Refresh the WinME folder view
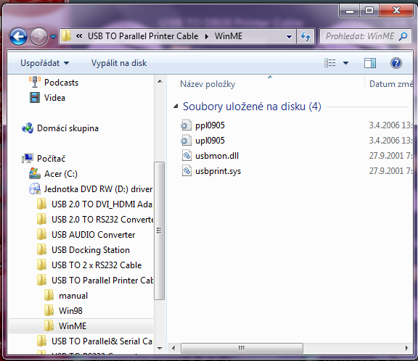Image resolution: width=418 pixels, height=361 pixels. 306,36
